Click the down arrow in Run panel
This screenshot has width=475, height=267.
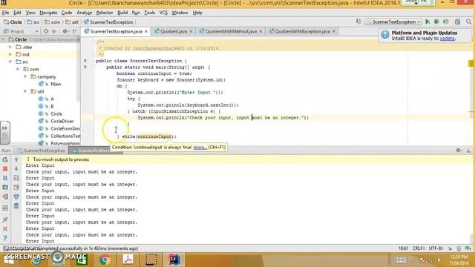(16, 168)
